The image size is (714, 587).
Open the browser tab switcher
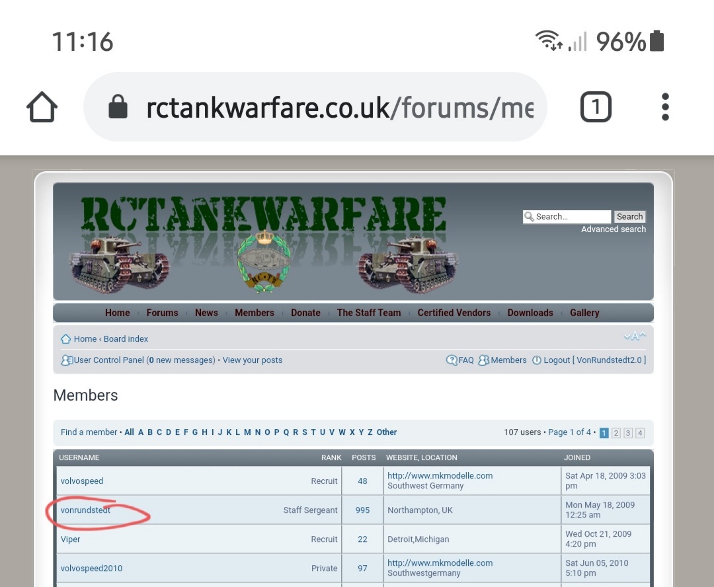click(596, 107)
